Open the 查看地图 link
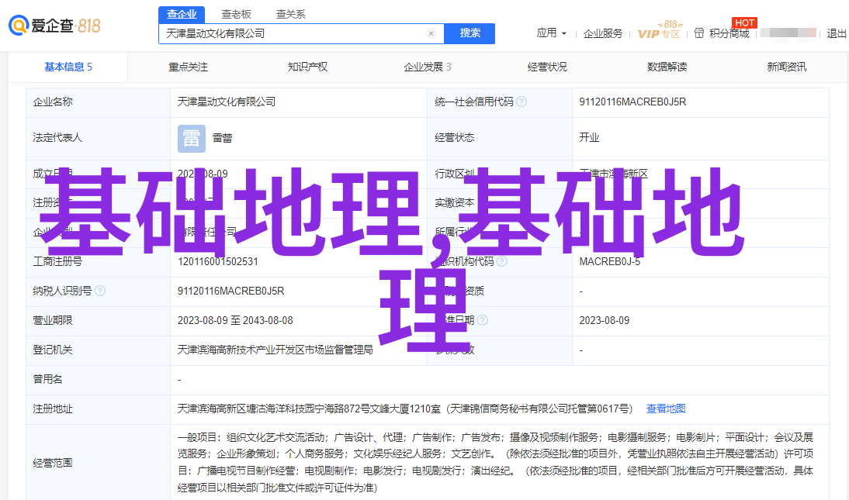Screen dimensions: 849x500 666,409
